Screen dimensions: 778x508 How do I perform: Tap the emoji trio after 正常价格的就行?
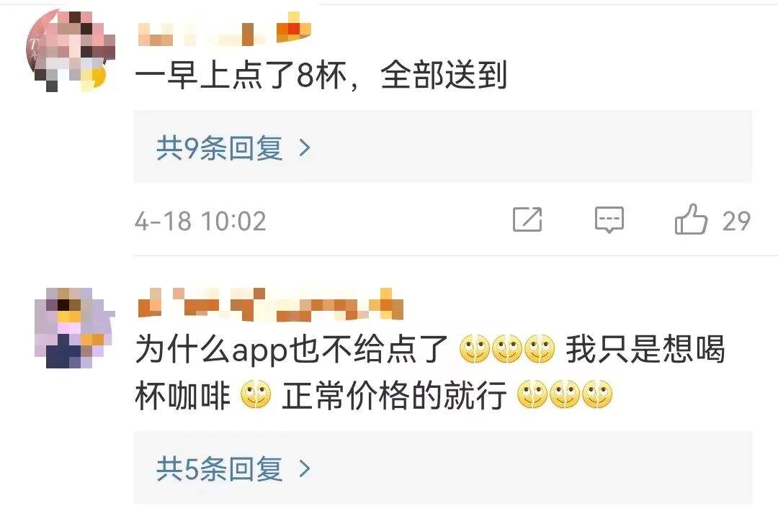pyautogui.click(x=565, y=395)
